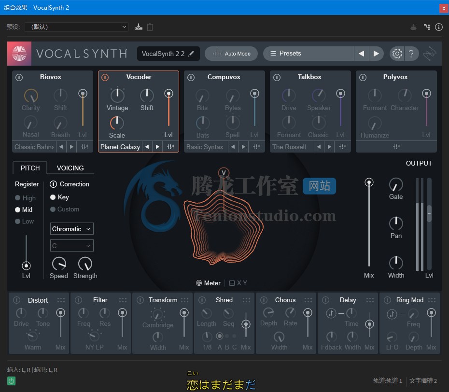The height and width of the screenshot is (392, 449).
Task: Select Custom correction mode
Action: tap(53, 210)
